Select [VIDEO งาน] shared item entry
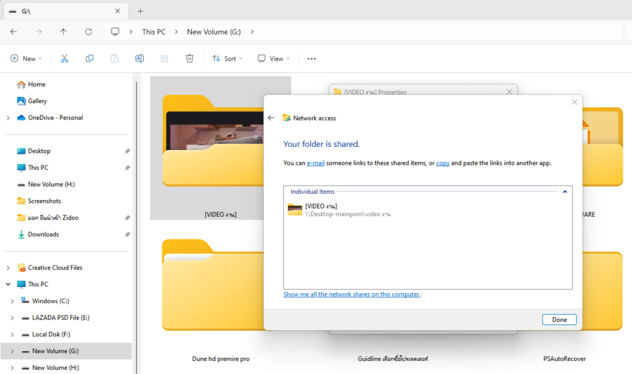 (x=339, y=210)
